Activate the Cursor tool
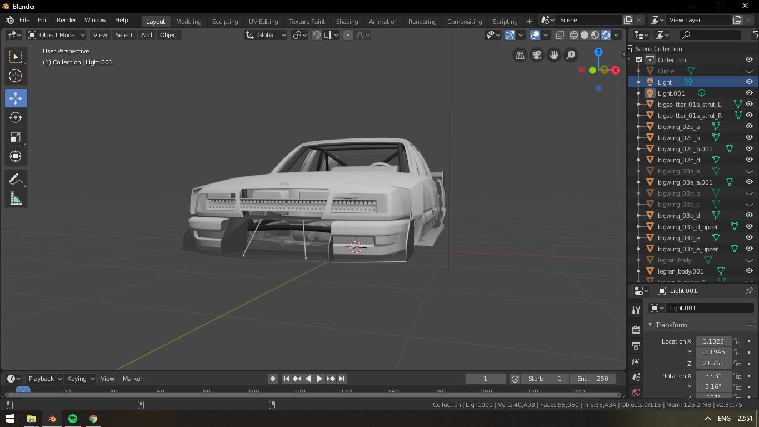759x427 pixels. pyautogui.click(x=16, y=76)
